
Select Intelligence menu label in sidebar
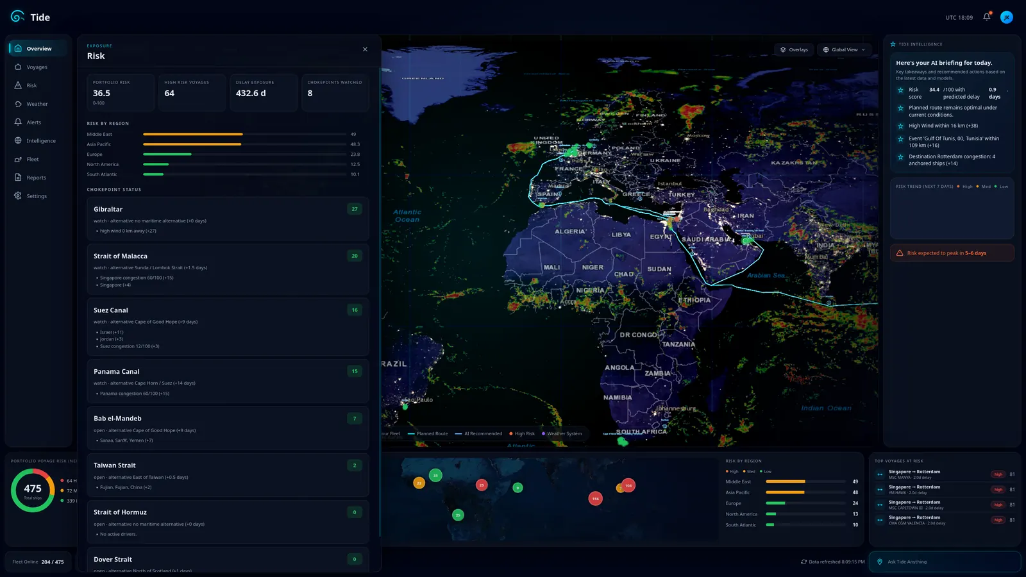coord(41,141)
